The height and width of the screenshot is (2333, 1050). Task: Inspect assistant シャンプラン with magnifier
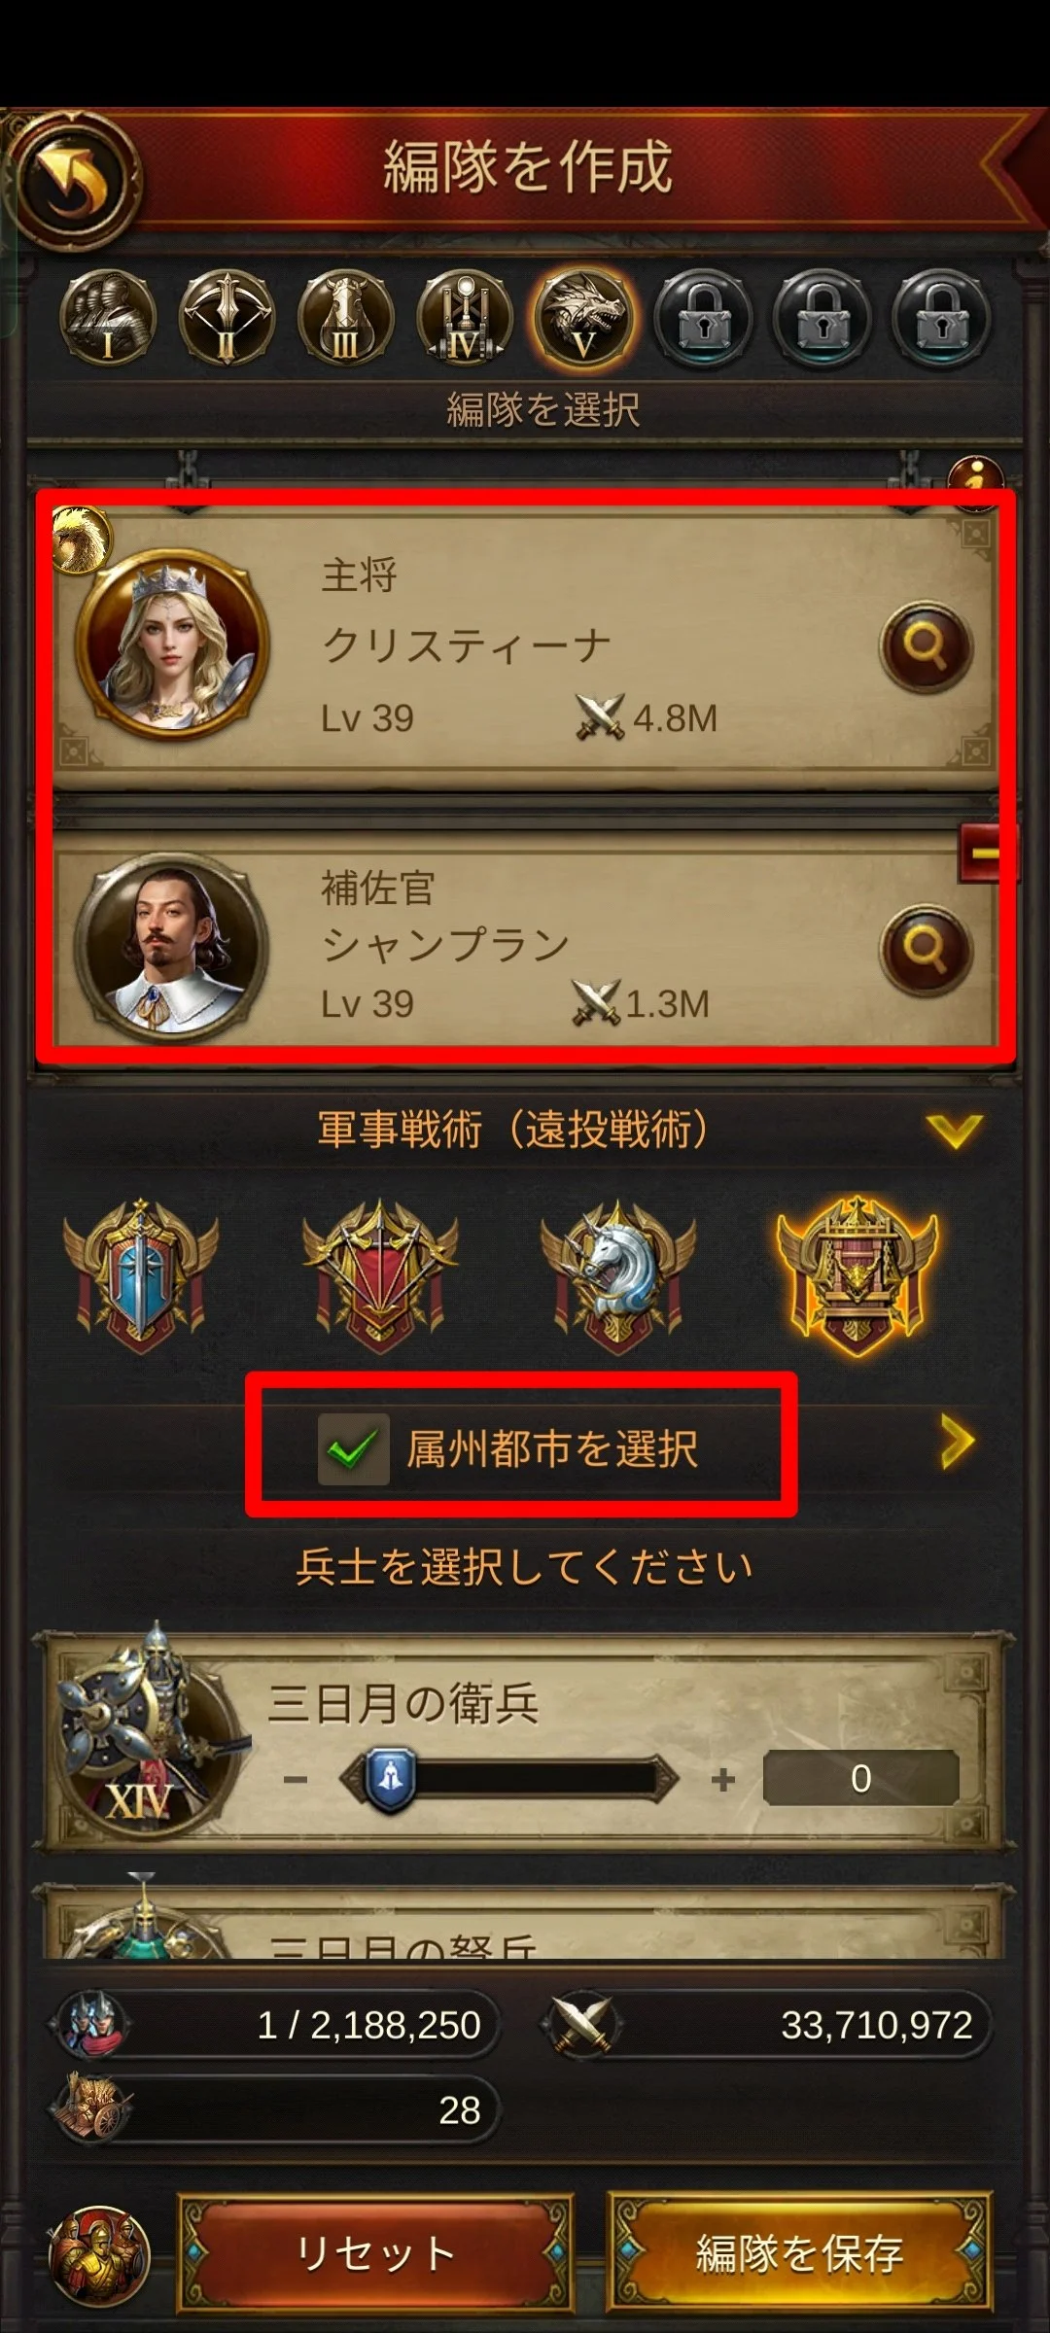tap(926, 950)
